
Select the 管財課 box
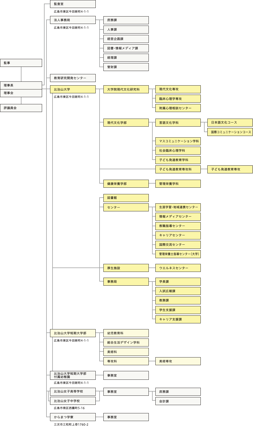tap(126, 67)
